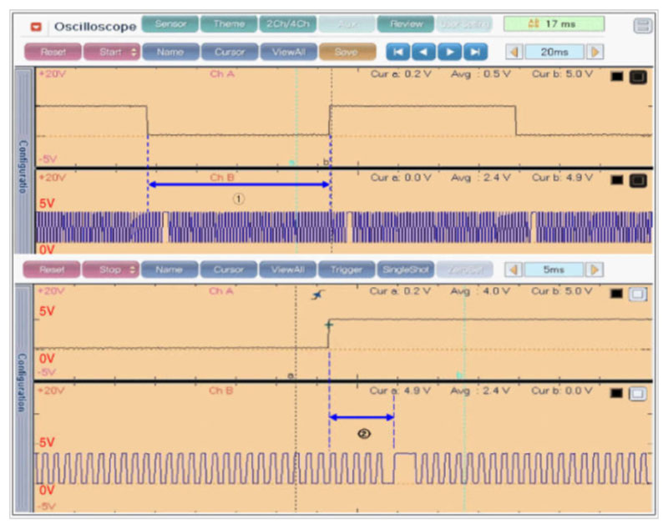Jump to first record with skip-back button
Screen dimensions: 668x529
[x=397, y=52]
